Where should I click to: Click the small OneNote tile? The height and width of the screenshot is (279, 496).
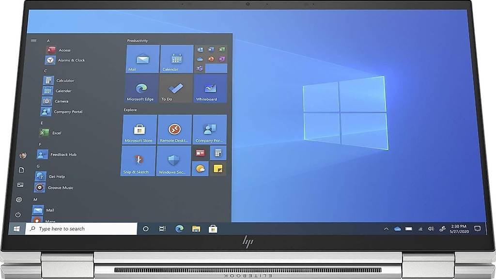(x=222, y=59)
